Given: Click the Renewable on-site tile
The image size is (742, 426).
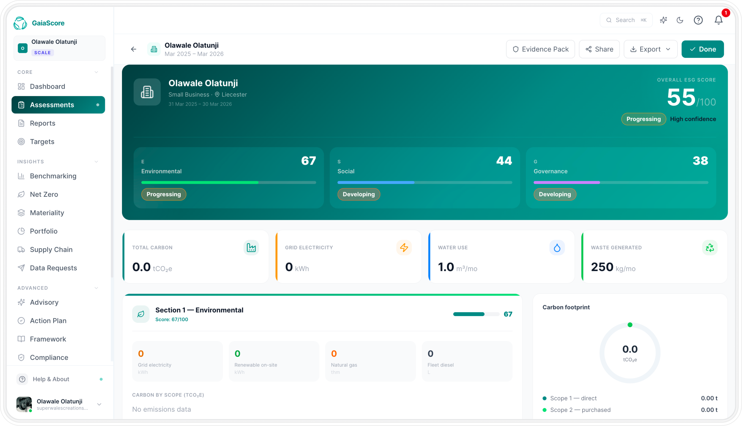Looking at the screenshot, I should click(x=274, y=361).
